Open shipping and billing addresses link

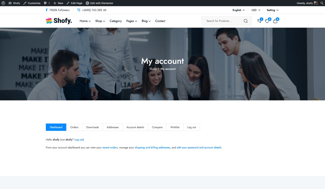pos(152,148)
